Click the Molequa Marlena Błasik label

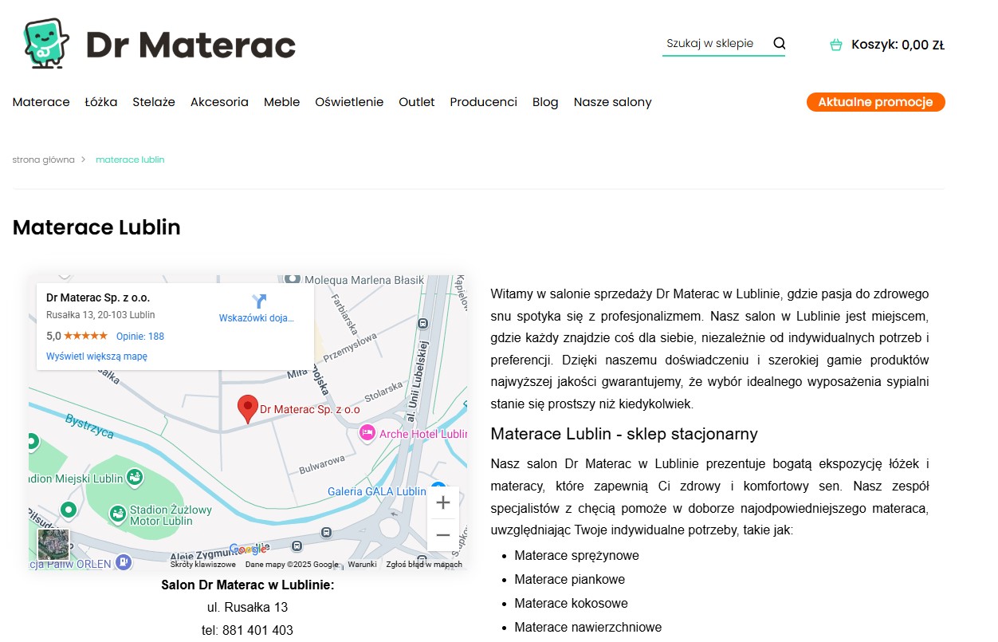[x=364, y=280]
